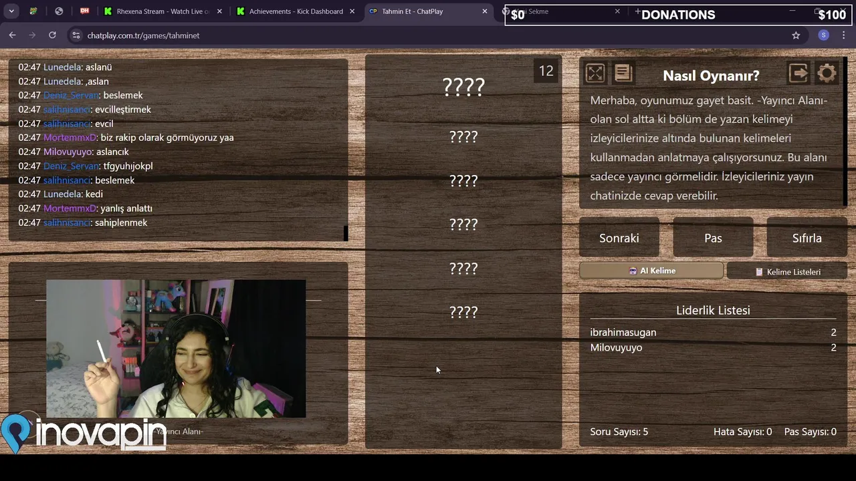856x481 pixels.
Task: Click Soru Sayısı: 5 counter
Action: coord(619,432)
